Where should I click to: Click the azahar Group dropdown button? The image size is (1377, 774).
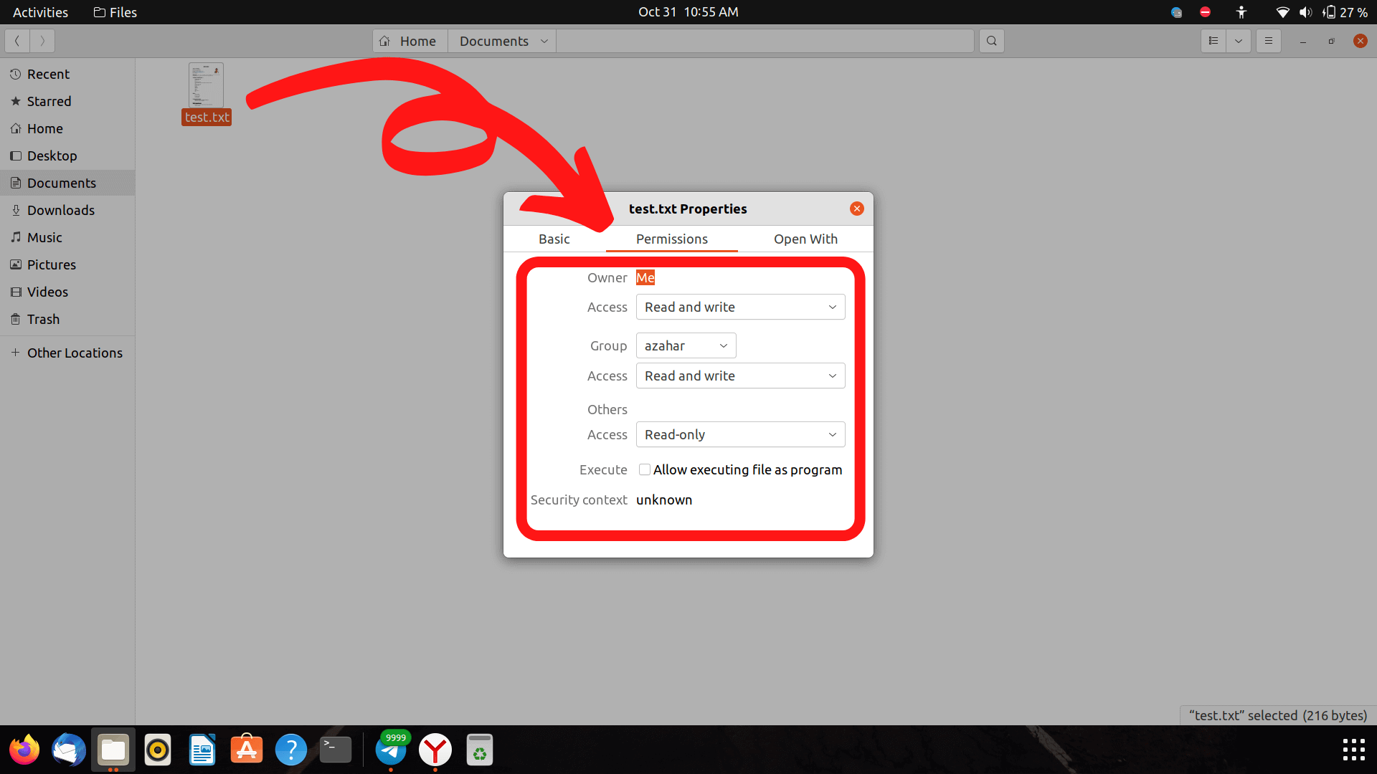[x=686, y=345]
